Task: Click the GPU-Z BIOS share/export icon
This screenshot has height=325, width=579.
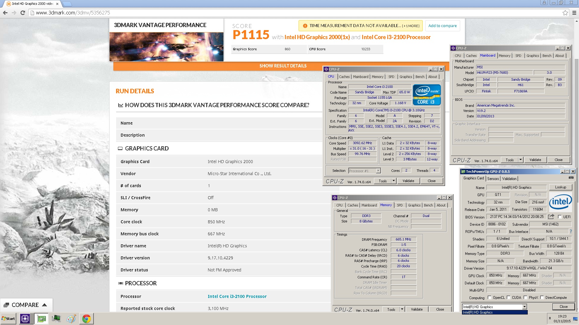Action: point(551,216)
